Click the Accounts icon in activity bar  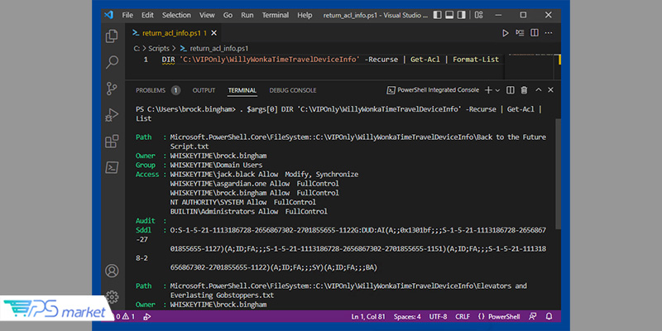(x=112, y=271)
